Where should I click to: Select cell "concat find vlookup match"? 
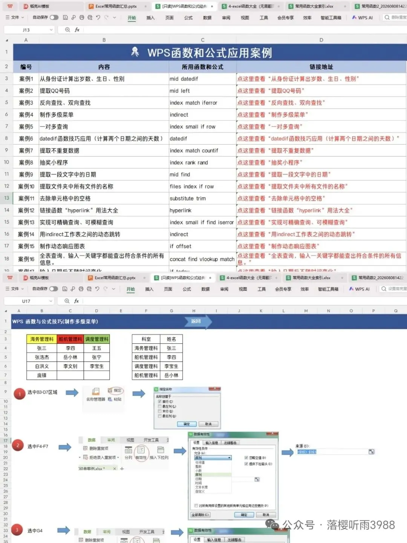(x=202, y=259)
